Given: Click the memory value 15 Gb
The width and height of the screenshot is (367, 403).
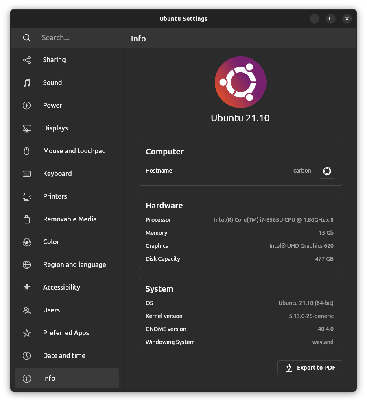Looking at the screenshot, I should [326, 233].
